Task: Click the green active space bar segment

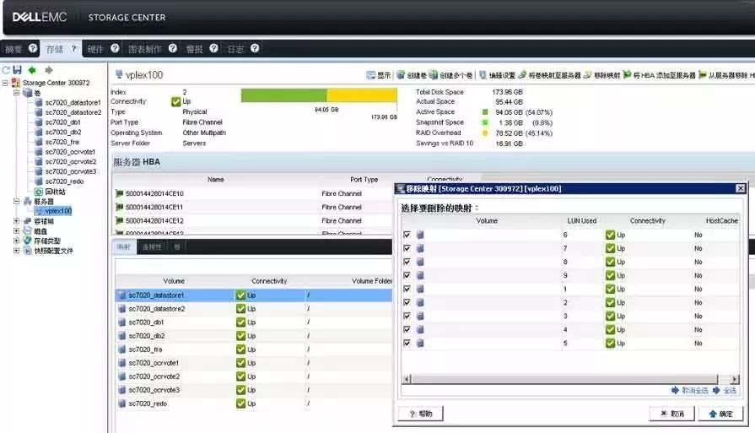Action: [x=283, y=95]
